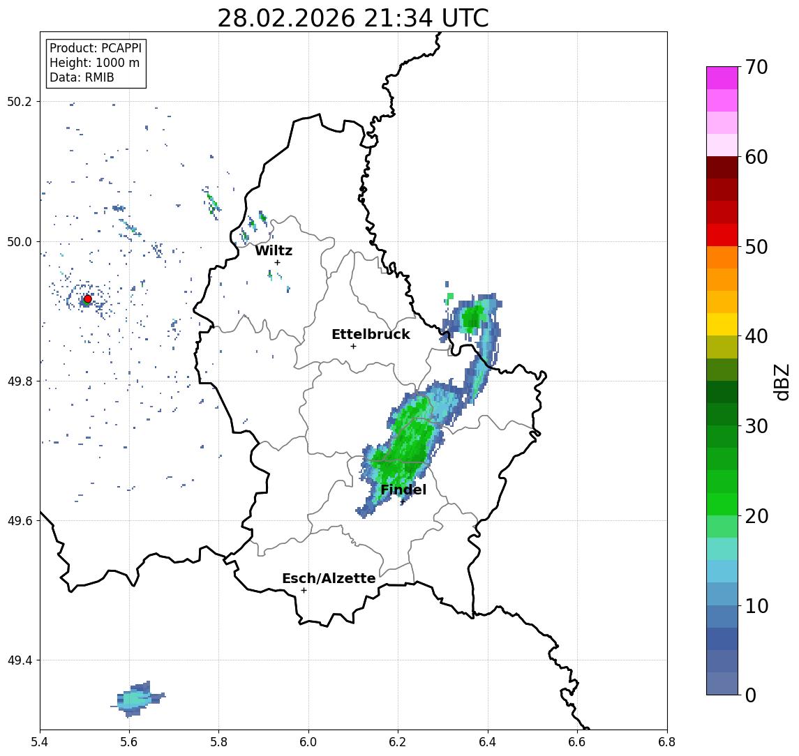This screenshot has width=799, height=756.
Task: Click latitude tick label 49.4
Action: [x=19, y=660]
